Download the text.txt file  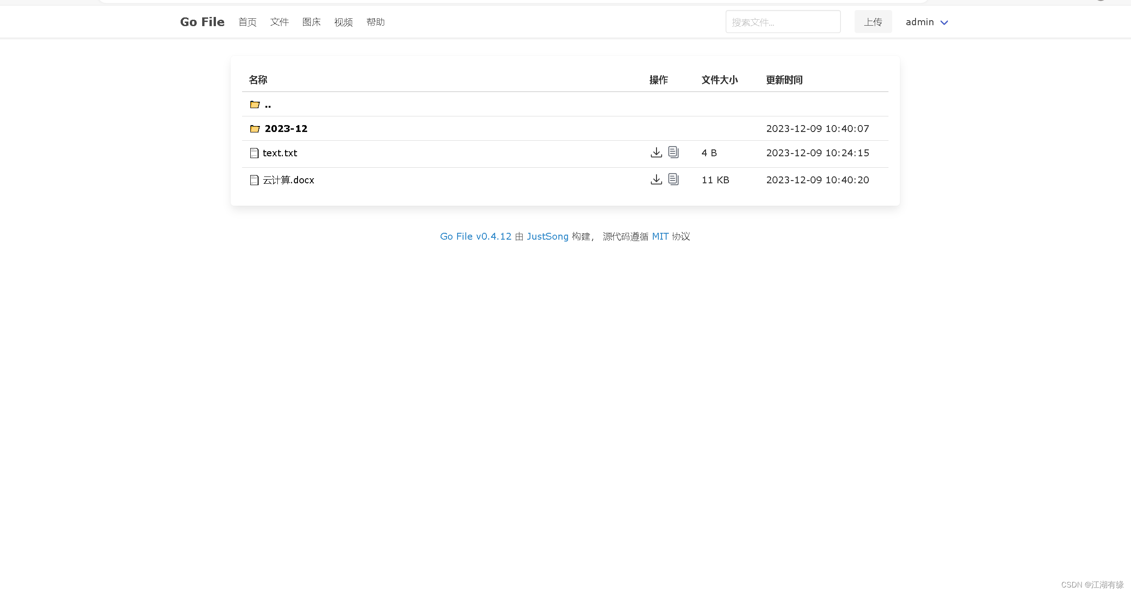pyautogui.click(x=656, y=153)
